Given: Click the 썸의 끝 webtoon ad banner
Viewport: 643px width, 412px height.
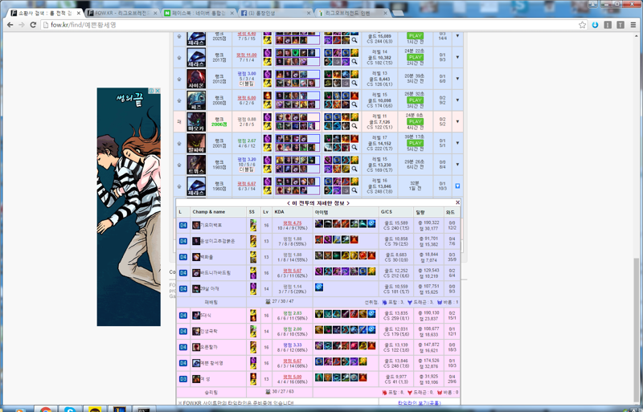Looking at the screenshot, I should [x=129, y=207].
